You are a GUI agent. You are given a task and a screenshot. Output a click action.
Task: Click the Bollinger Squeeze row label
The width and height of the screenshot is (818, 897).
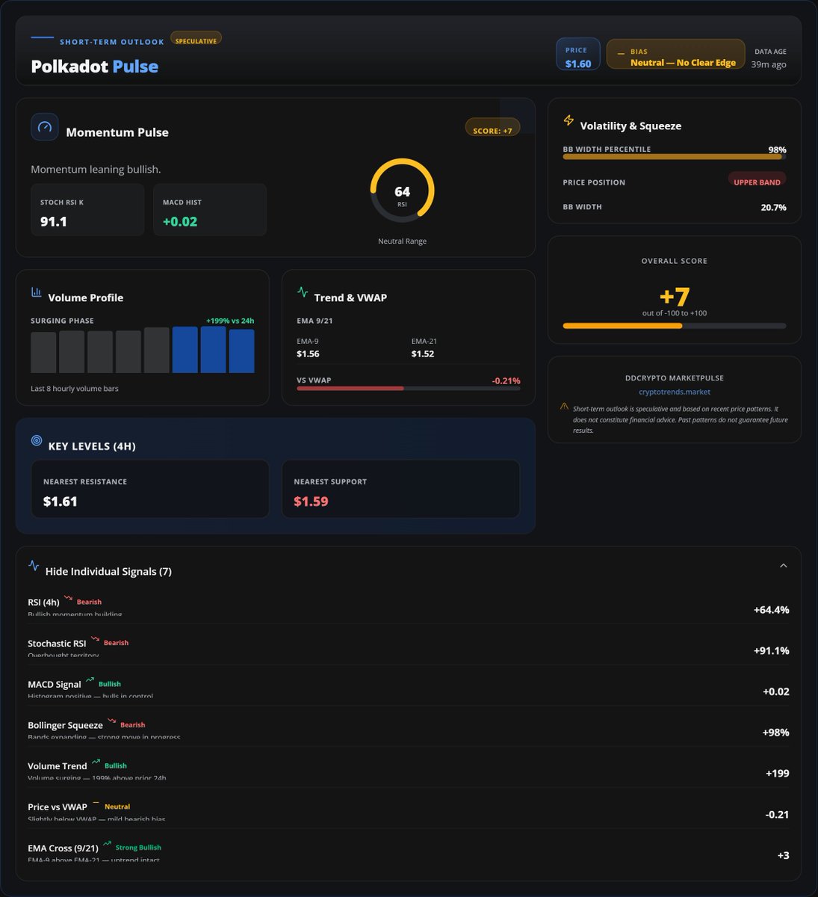(x=65, y=725)
